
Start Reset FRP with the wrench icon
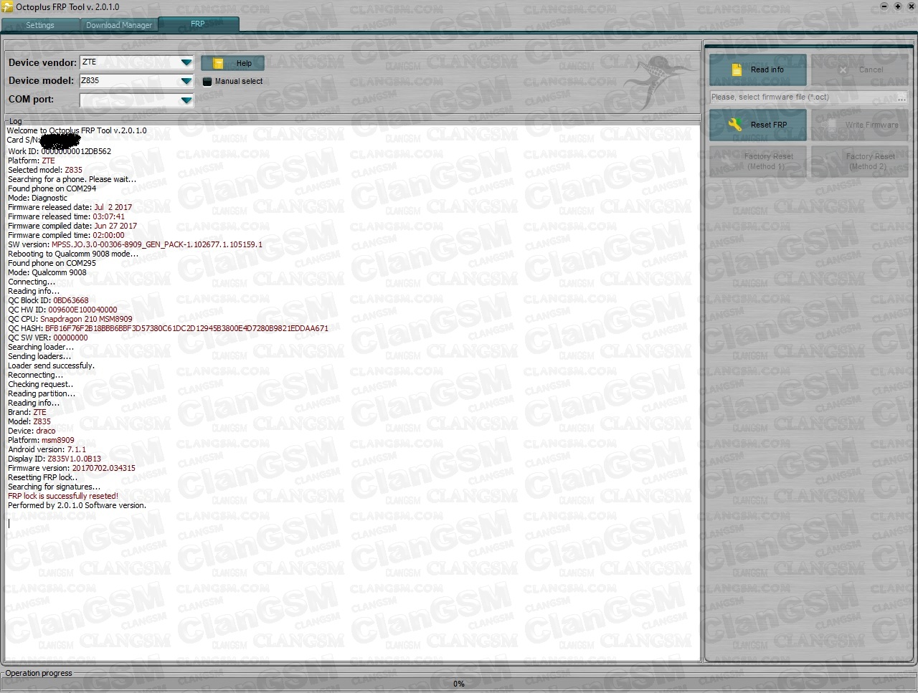pos(758,125)
